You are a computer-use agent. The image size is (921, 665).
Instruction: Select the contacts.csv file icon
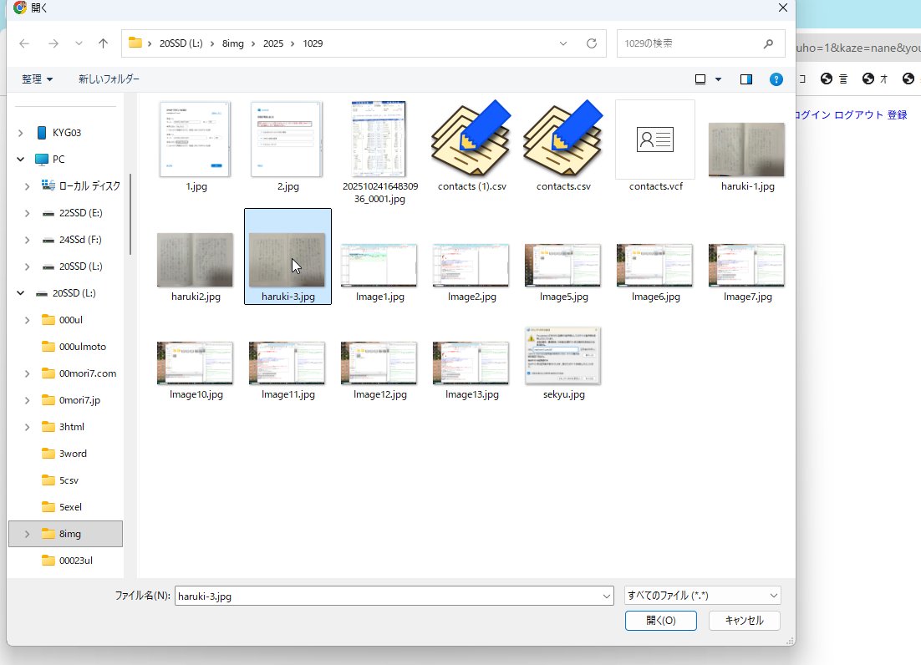click(563, 140)
